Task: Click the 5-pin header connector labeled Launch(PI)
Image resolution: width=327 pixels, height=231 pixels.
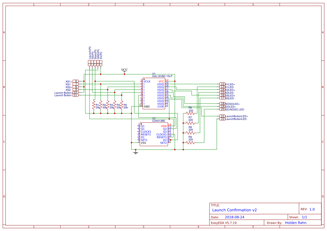Action: [x=95, y=63]
